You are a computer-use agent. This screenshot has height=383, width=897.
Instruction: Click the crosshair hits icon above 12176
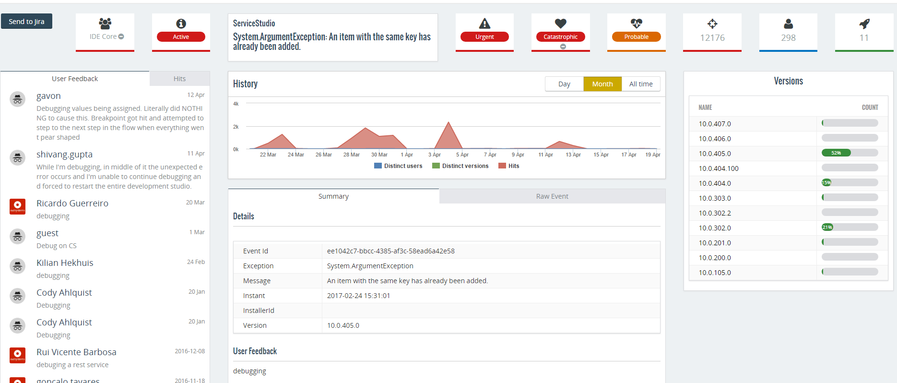tap(712, 24)
